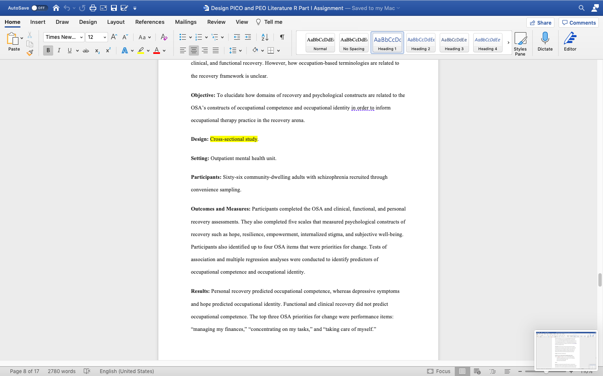Expand the bullets list dropdown arrow
The width and height of the screenshot is (603, 376).
tap(191, 37)
